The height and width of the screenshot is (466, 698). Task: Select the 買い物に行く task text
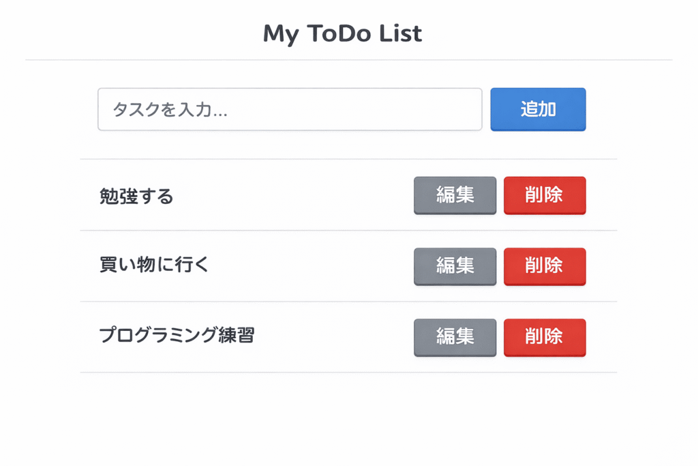[154, 267]
